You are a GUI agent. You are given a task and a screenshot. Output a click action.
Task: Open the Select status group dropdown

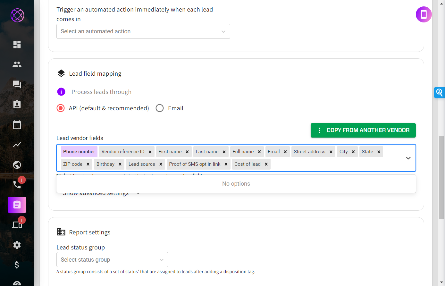(112, 260)
